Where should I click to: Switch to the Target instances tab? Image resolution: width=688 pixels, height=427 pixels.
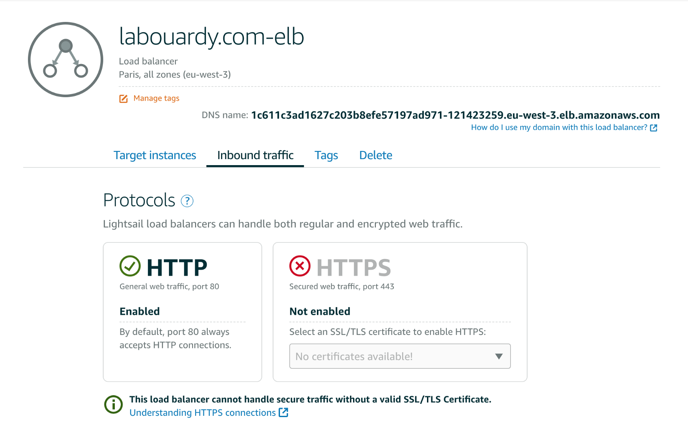[x=155, y=155]
